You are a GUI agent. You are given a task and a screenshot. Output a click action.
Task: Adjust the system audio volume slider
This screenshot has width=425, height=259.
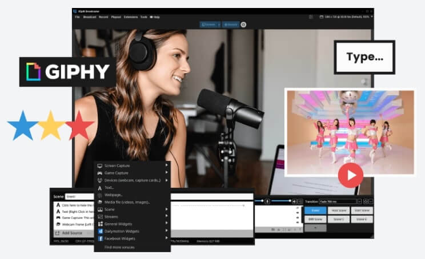281,201
